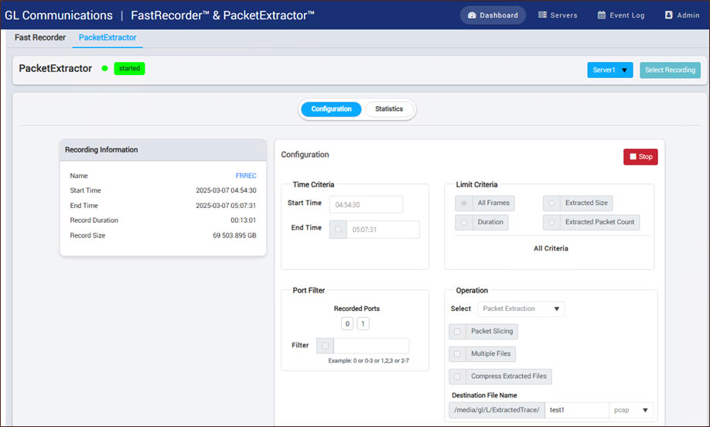This screenshot has height=427, width=710.
Task: Click the Stop extraction button
Action: click(640, 157)
